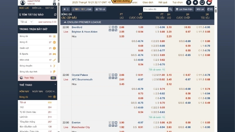This screenshot has height=132, width=235.
Task: Add Everton match to favorites star
Action: [x=116, y=123]
